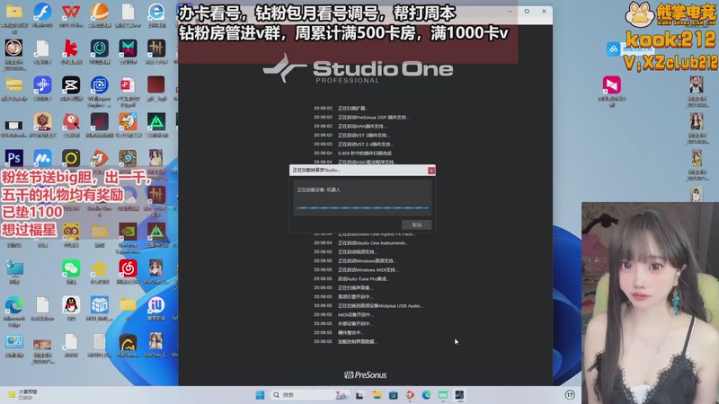Open Task View from the taskbar
719x404 pixels.
[359, 395]
